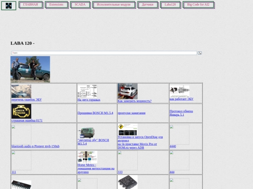
Task: Open the Laba120 menu item
Action: click(x=171, y=5)
